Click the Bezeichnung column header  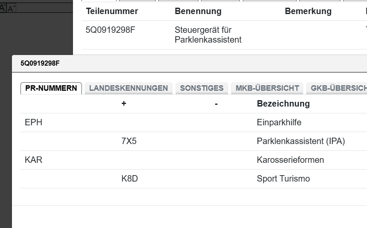(x=283, y=104)
